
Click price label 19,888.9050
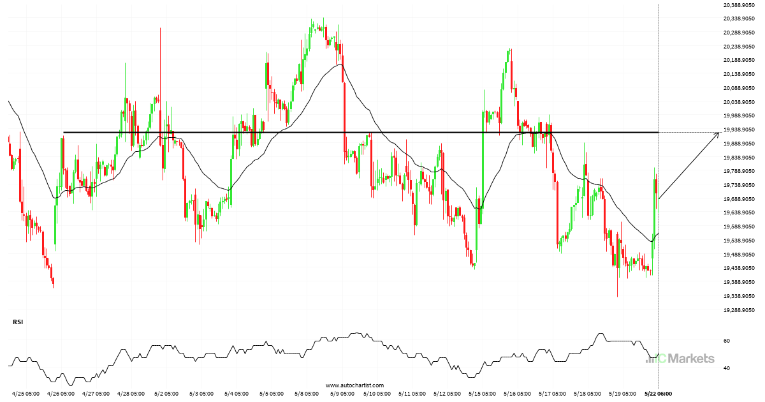(740, 144)
